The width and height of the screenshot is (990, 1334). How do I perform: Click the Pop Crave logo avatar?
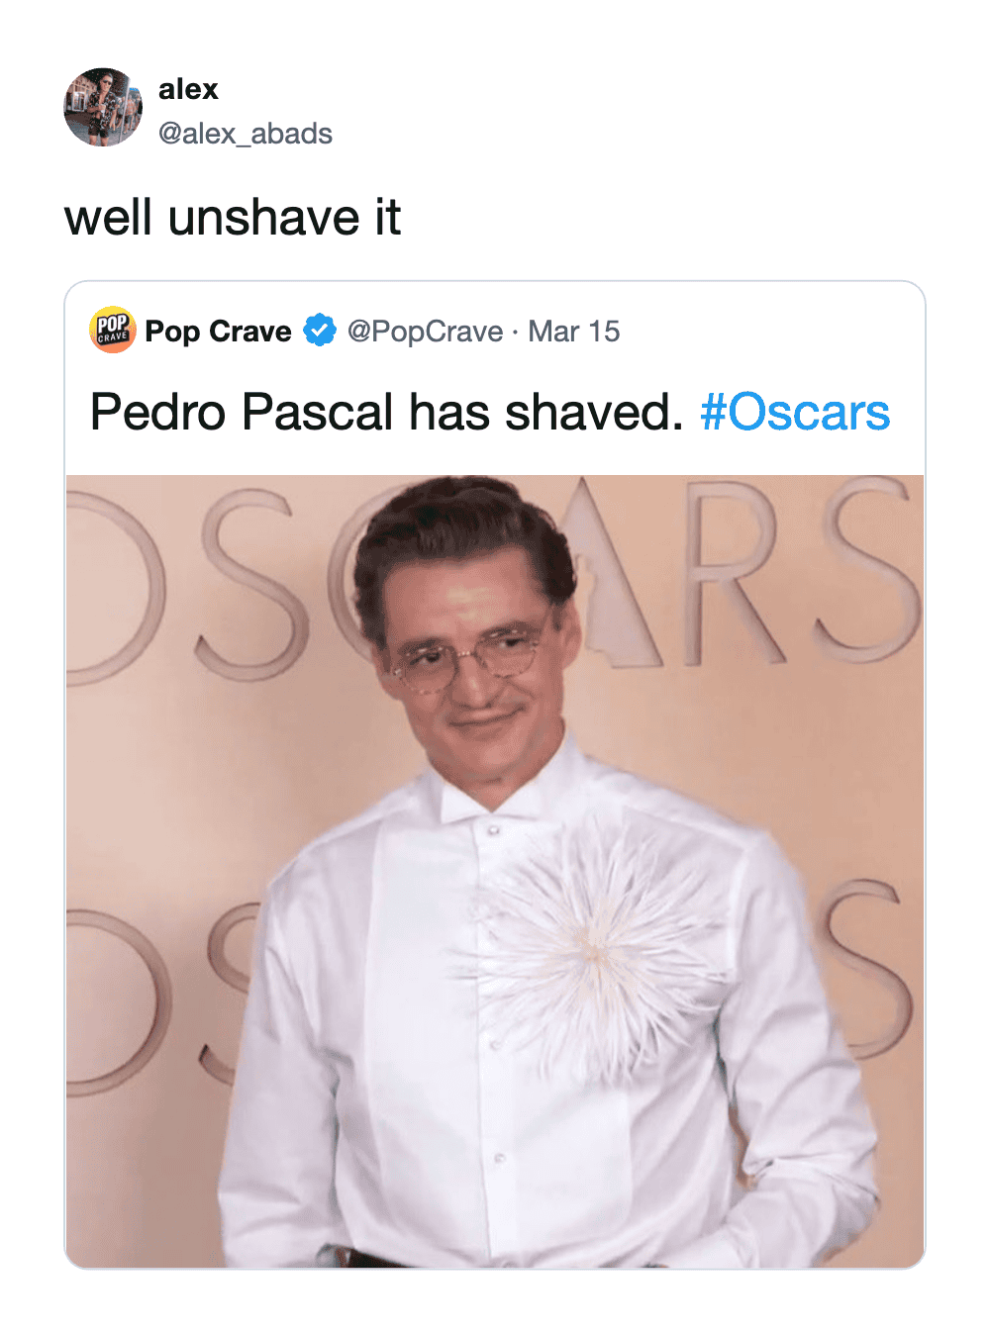click(112, 330)
